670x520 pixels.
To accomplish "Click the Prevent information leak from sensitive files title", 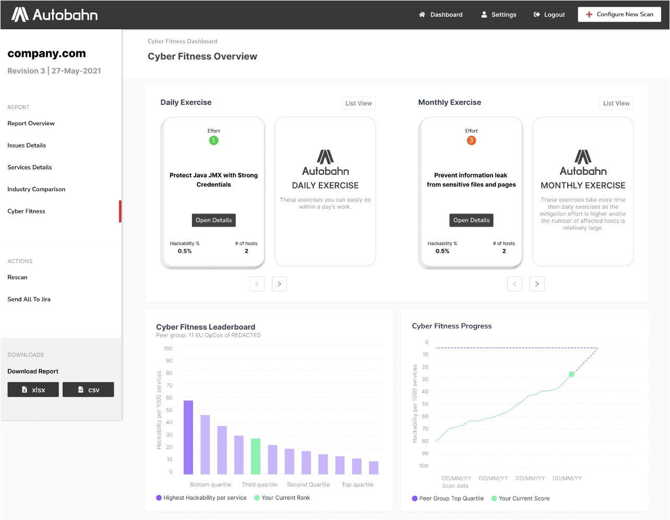I will (471, 180).
